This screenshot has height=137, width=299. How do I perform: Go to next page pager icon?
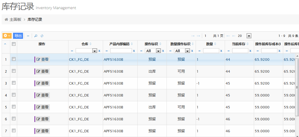[228, 36]
